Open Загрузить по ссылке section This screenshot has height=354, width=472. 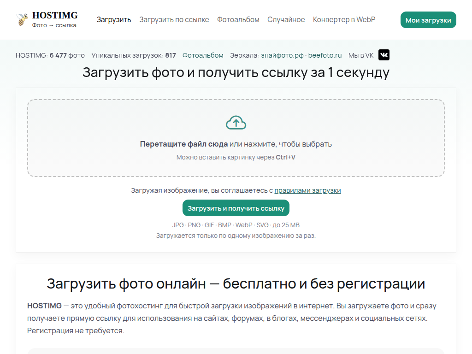coord(174,20)
